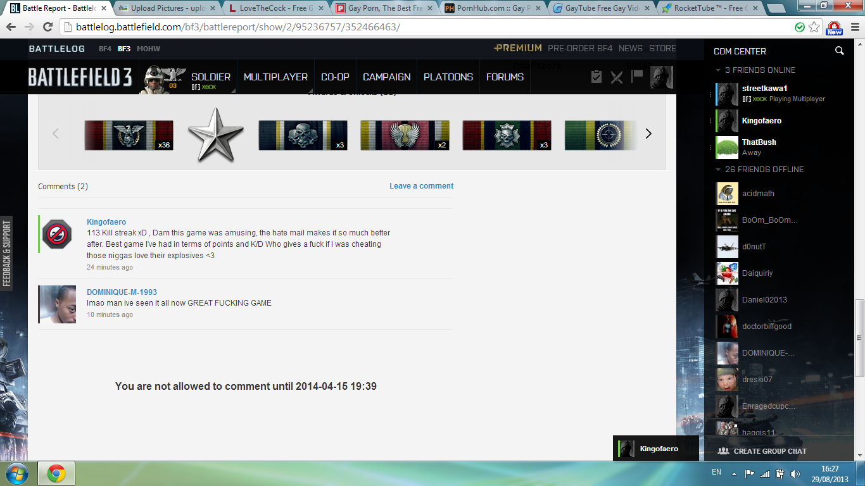Screen dimensions: 865x486
Task: Open the FORUMS navigation tab
Action: pos(505,77)
